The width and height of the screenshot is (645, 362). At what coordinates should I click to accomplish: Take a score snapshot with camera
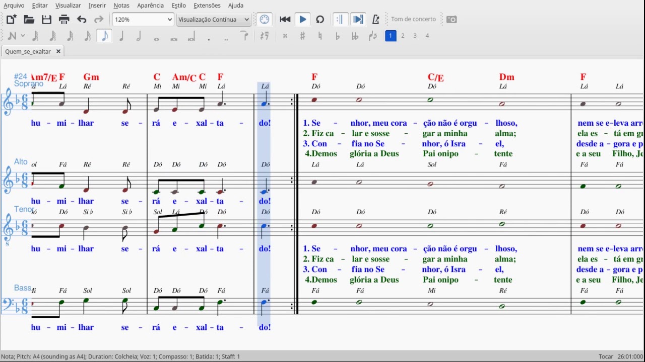coord(451,20)
